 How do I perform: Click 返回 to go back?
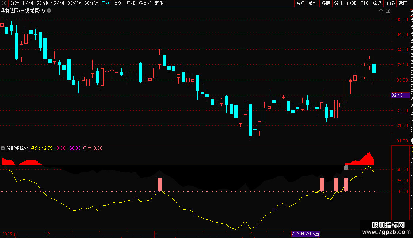pyautogui.click(x=403, y=3)
